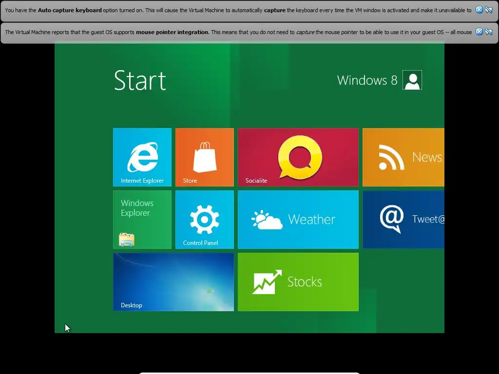499x374 pixels.
Task: Launch Windows Explorer tile
Action: click(x=142, y=220)
